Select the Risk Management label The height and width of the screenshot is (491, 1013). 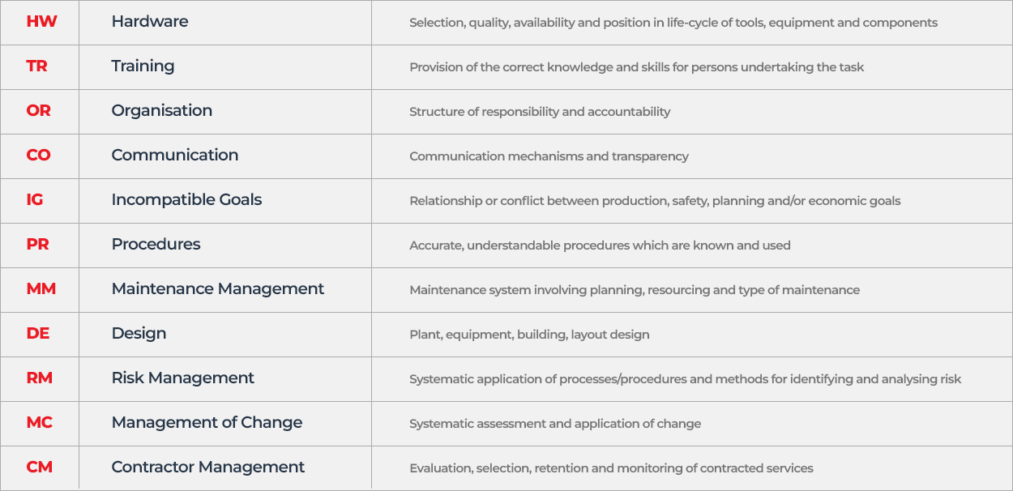point(183,378)
